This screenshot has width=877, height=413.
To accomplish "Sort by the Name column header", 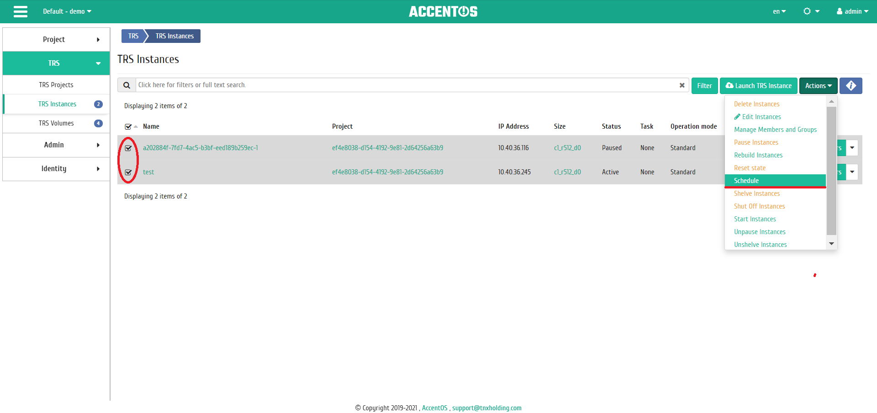I will [x=151, y=126].
